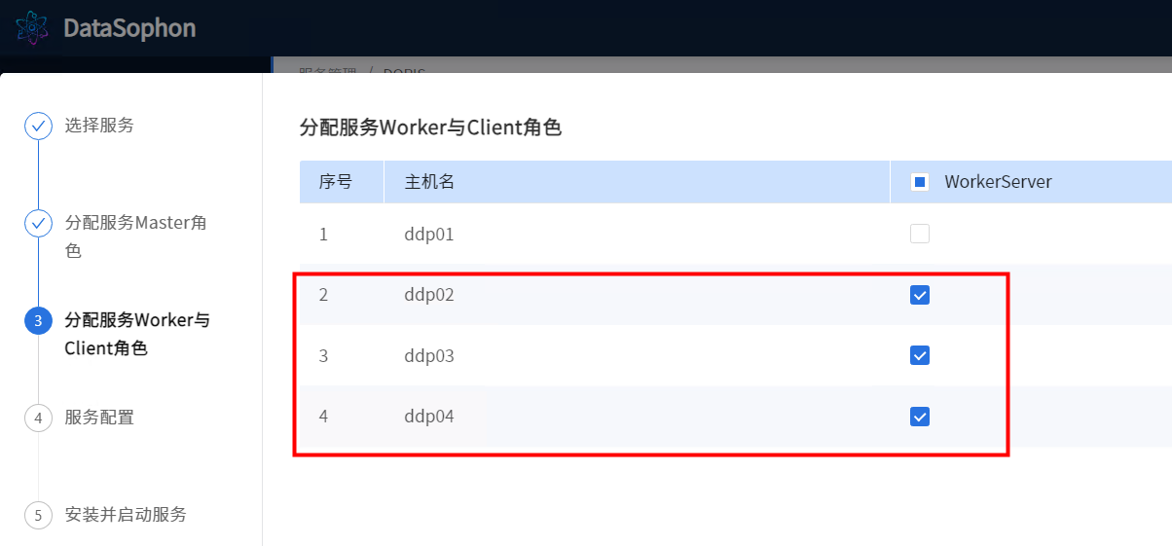Click the step 4 number circle

coord(38,418)
